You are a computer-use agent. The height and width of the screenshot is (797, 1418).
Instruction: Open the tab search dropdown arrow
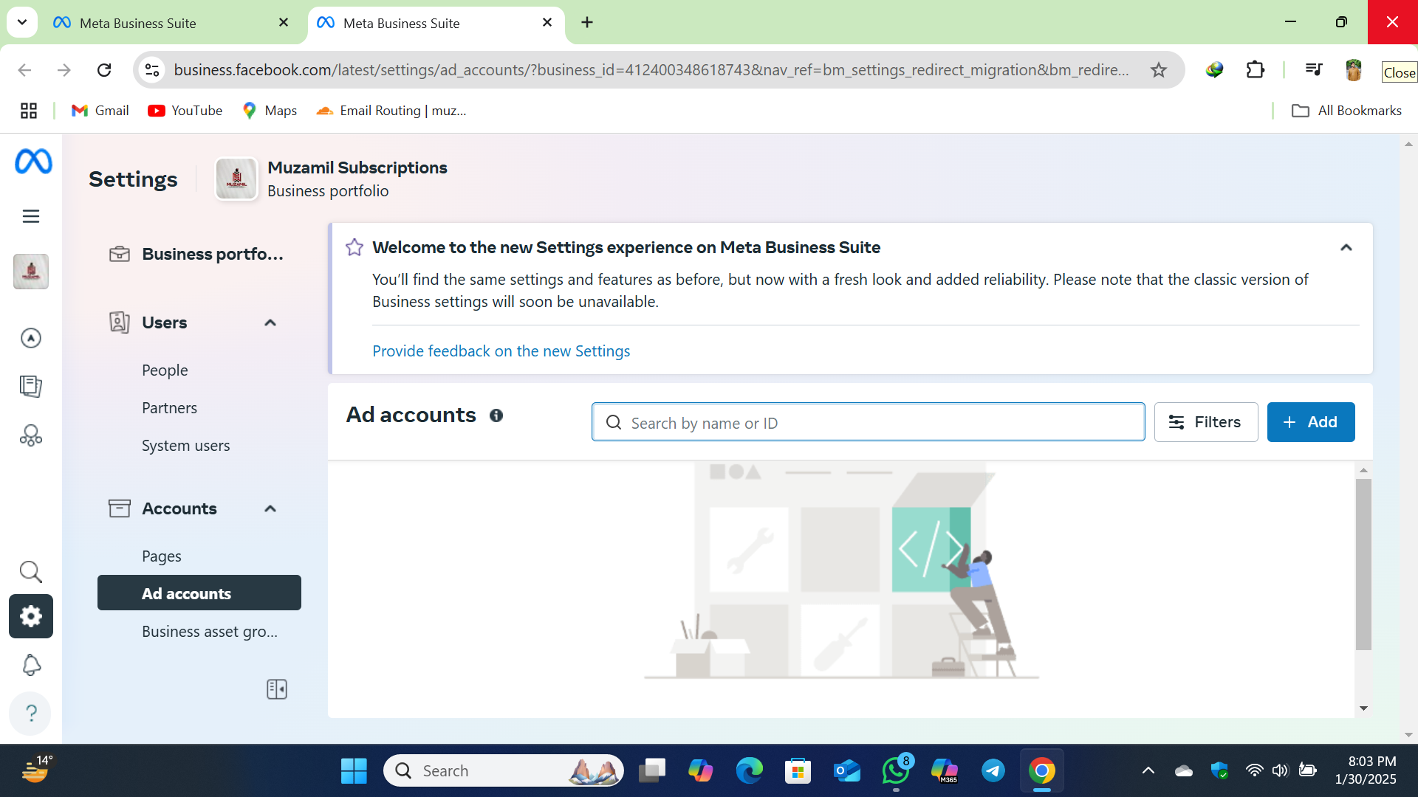coord(22,22)
